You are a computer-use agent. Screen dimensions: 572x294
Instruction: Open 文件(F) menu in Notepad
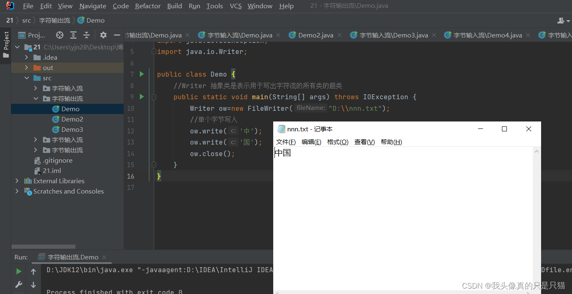[x=286, y=142]
